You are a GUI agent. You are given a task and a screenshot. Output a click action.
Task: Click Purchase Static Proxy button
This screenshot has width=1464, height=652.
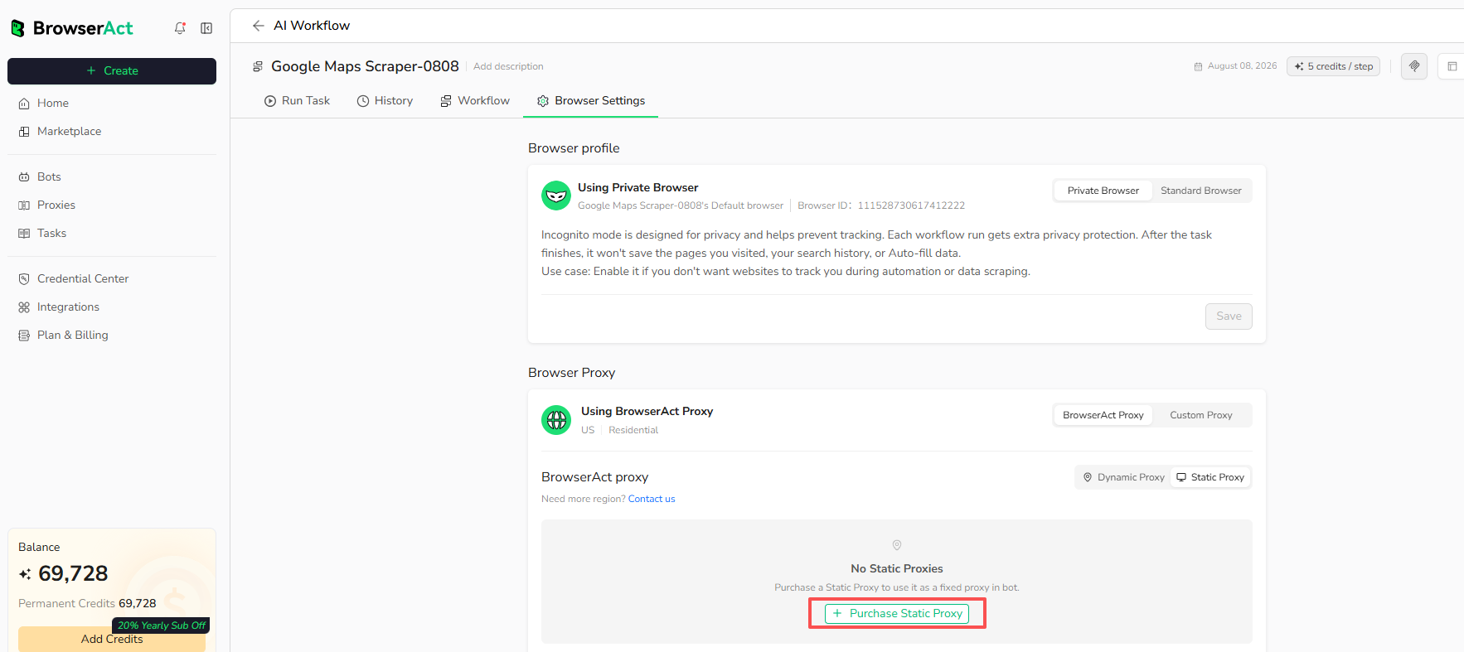click(897, 614)
